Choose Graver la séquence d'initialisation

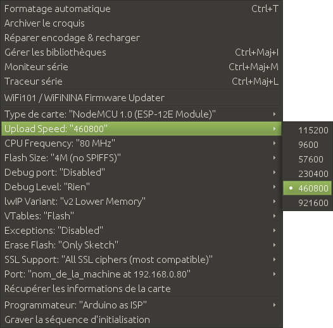pos(141,320)
